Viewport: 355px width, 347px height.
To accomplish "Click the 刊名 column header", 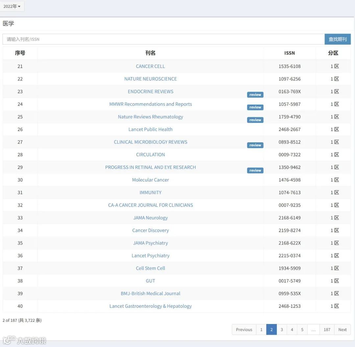I will pyautogui.click(x=150, y=53).
